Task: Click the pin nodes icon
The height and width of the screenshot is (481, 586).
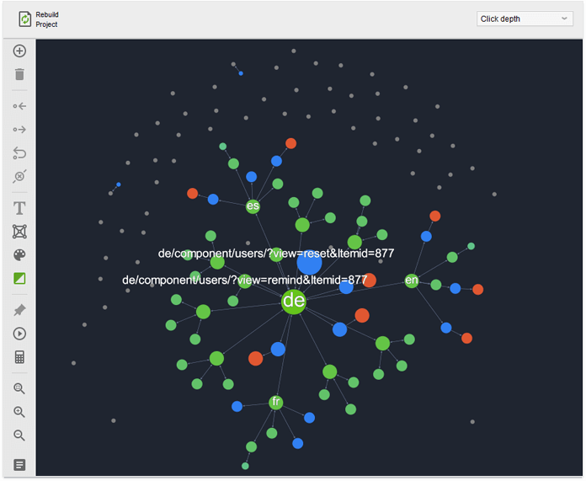Action: (x=19, y=310)
